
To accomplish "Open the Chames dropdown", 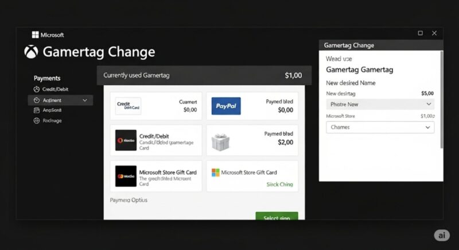I will click(x=380, y=127).
